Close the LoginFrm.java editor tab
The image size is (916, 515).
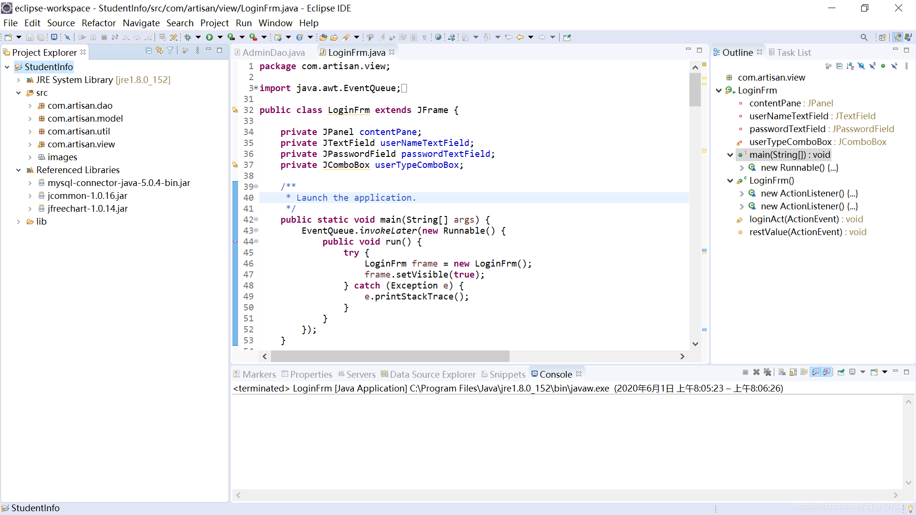[x=392, y=52]
